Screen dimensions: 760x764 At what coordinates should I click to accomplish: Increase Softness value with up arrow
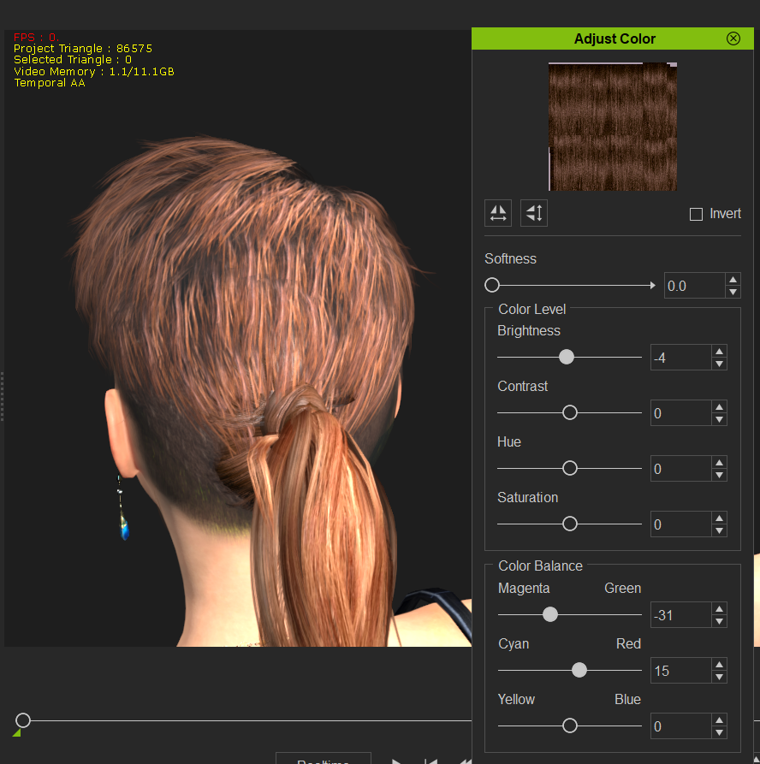pyautogui.click(x=733, y=280)
